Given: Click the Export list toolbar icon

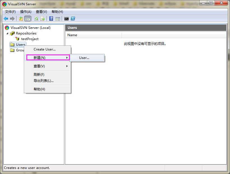Looking at the screenshot, I should (x=43, y=19).
